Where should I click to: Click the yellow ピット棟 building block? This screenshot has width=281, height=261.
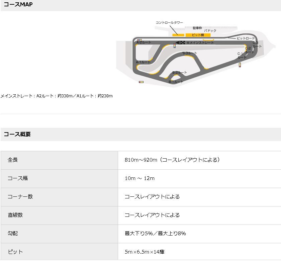click(x=198, y=35)
